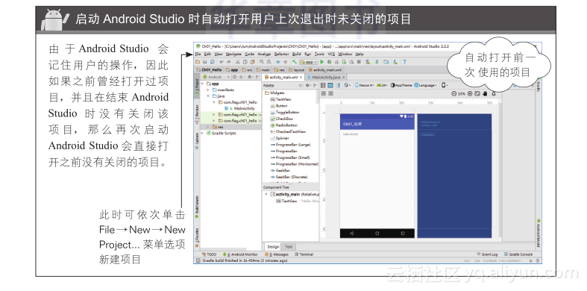Click the pan hand icon in the designer

(x=485, y=93)
